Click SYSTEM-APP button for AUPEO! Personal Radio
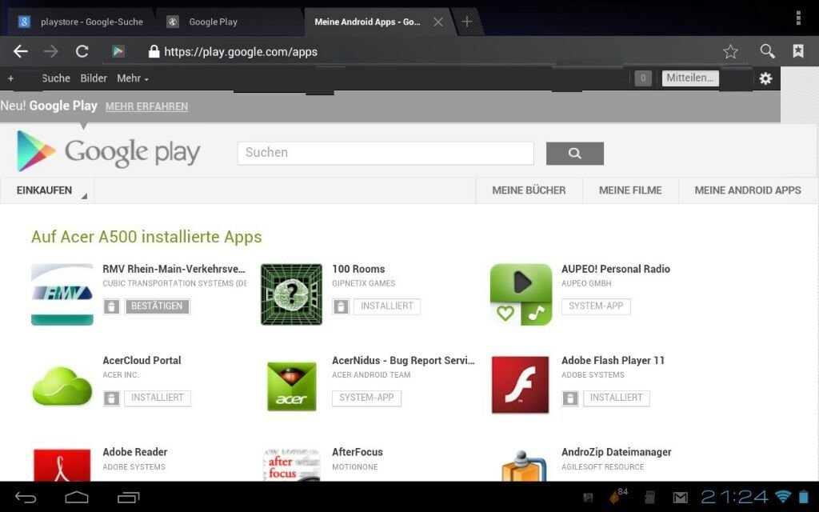819x512 pixels. pos(596,306)
